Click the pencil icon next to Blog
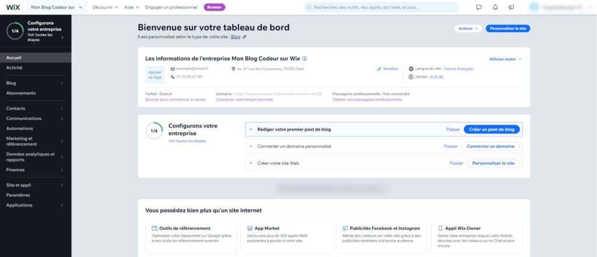Viewport: 597px width, 257px height. (x=245, y=37)
